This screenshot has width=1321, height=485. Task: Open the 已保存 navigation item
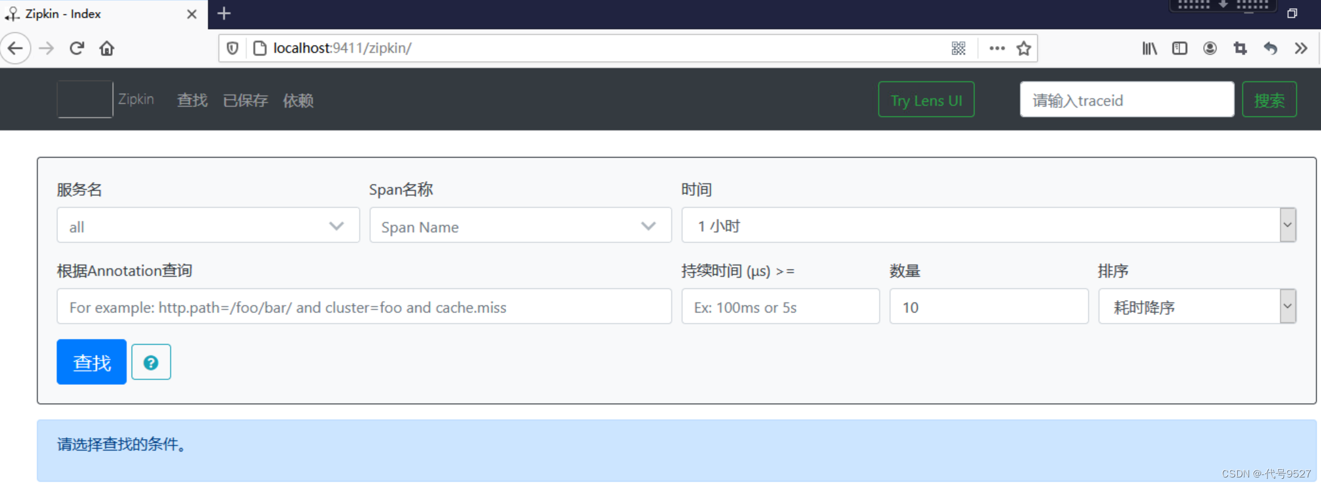coord(246,100)
